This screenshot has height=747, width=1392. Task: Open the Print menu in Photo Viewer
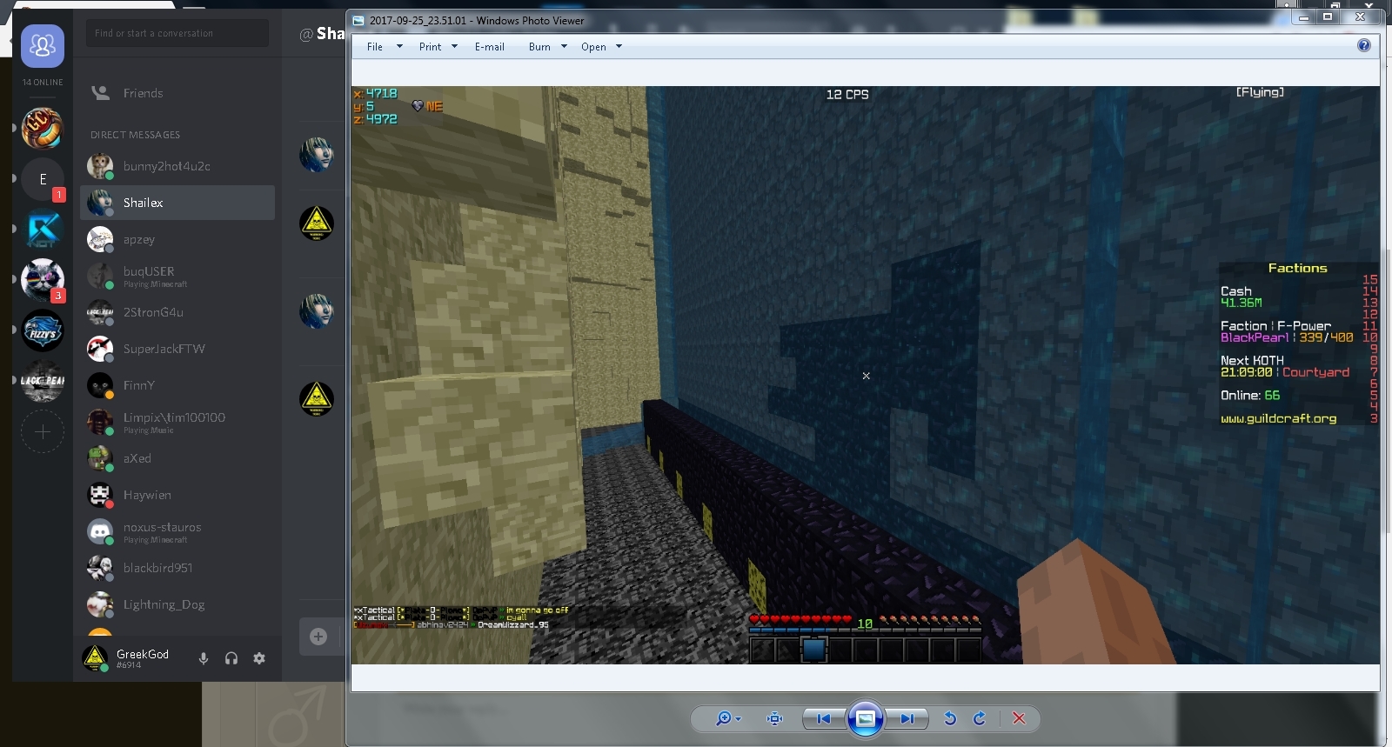(x=430, y=47)
